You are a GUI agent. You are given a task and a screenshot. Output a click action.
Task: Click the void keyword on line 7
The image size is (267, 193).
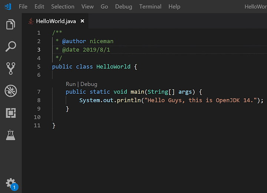pos(120,92)
